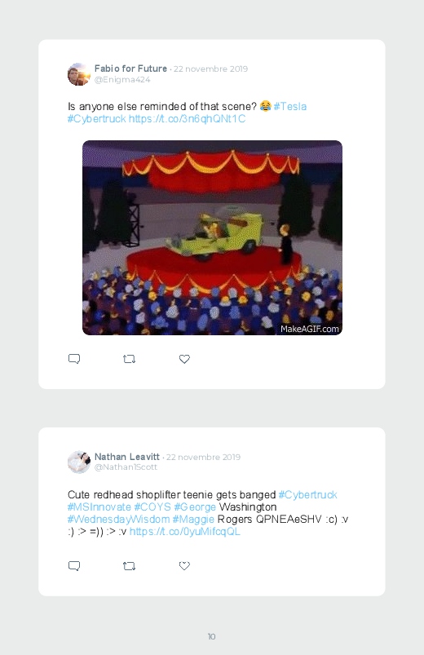Open the #WednesdayWisdom hashtag

click(118, 520)
